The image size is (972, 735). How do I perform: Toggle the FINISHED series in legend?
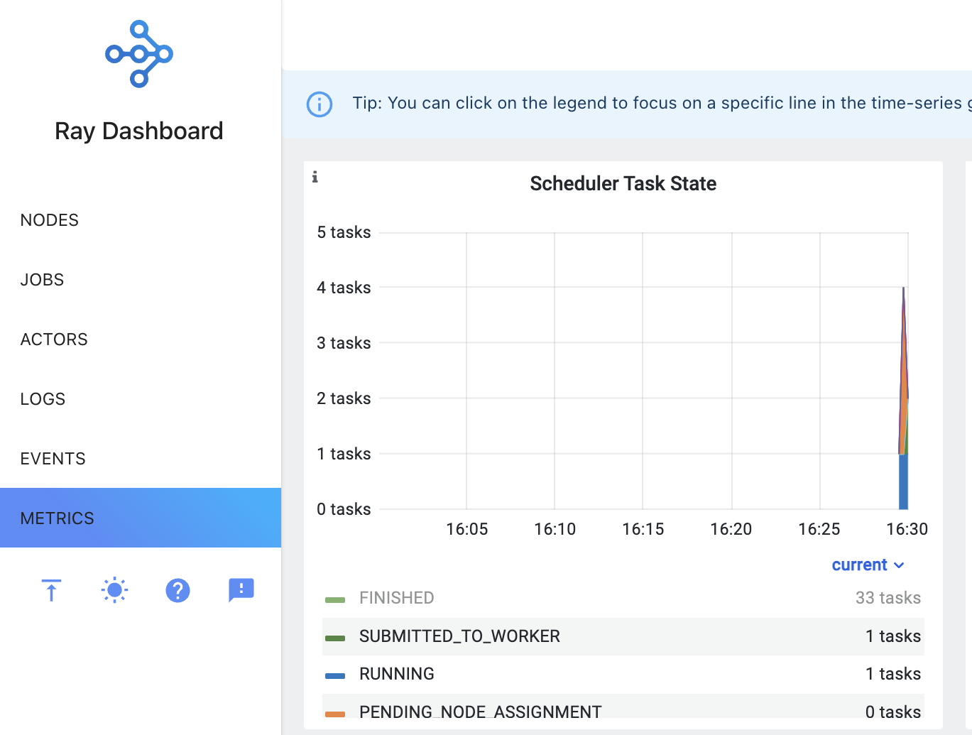(396, 598)
